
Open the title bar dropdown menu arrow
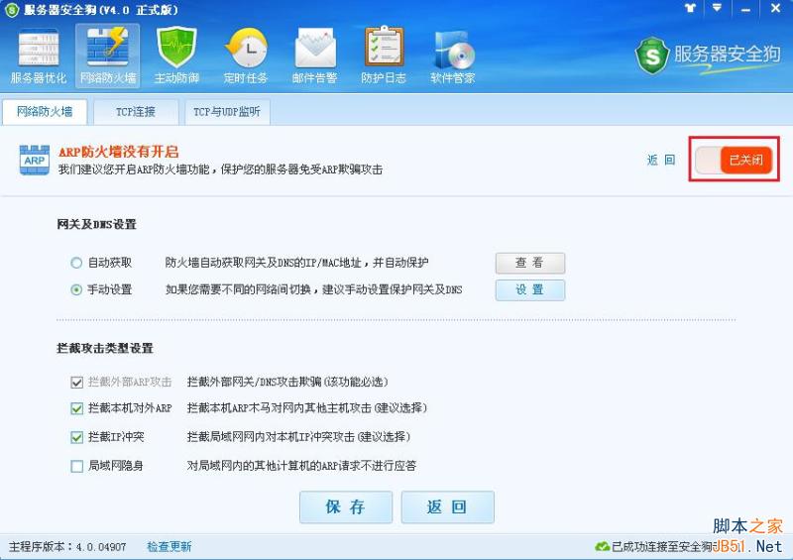(x=717, y=8)
